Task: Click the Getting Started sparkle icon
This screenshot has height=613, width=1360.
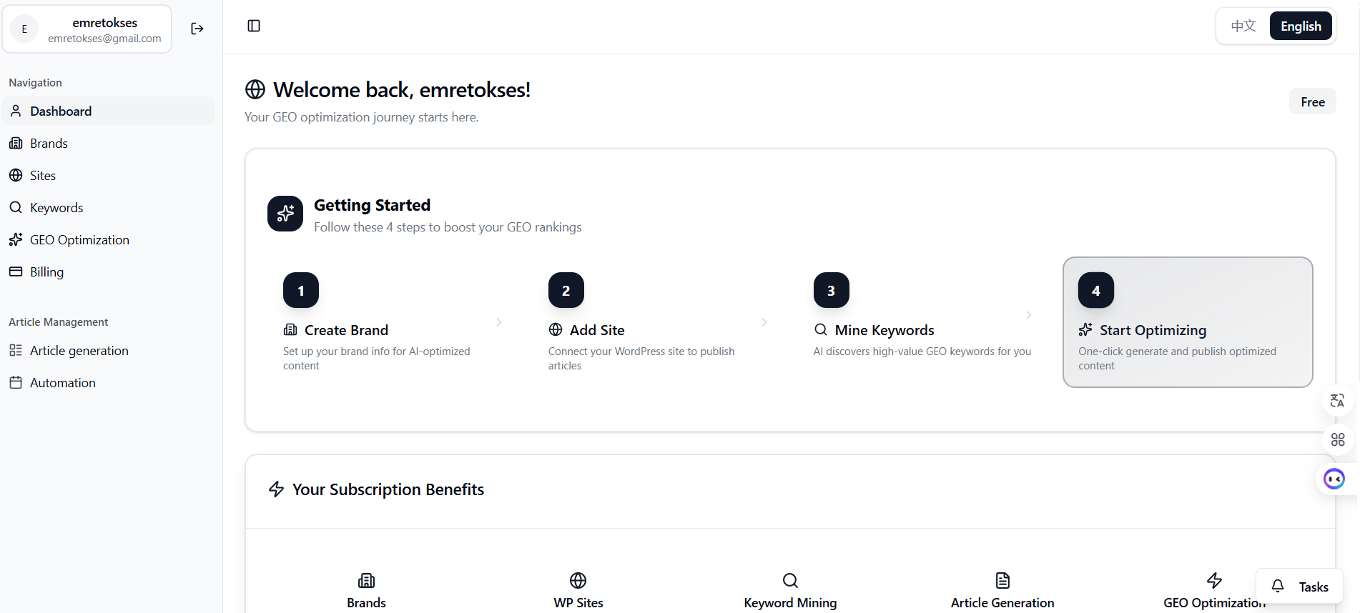Action: pos(285,214)
